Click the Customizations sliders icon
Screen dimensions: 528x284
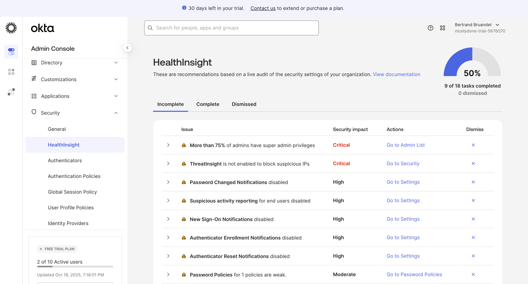click(34, 79)
